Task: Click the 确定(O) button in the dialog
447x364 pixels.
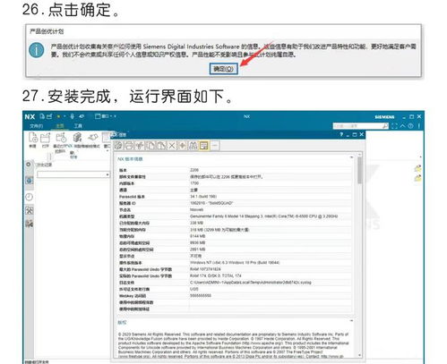Action: [x=223, y=69]
